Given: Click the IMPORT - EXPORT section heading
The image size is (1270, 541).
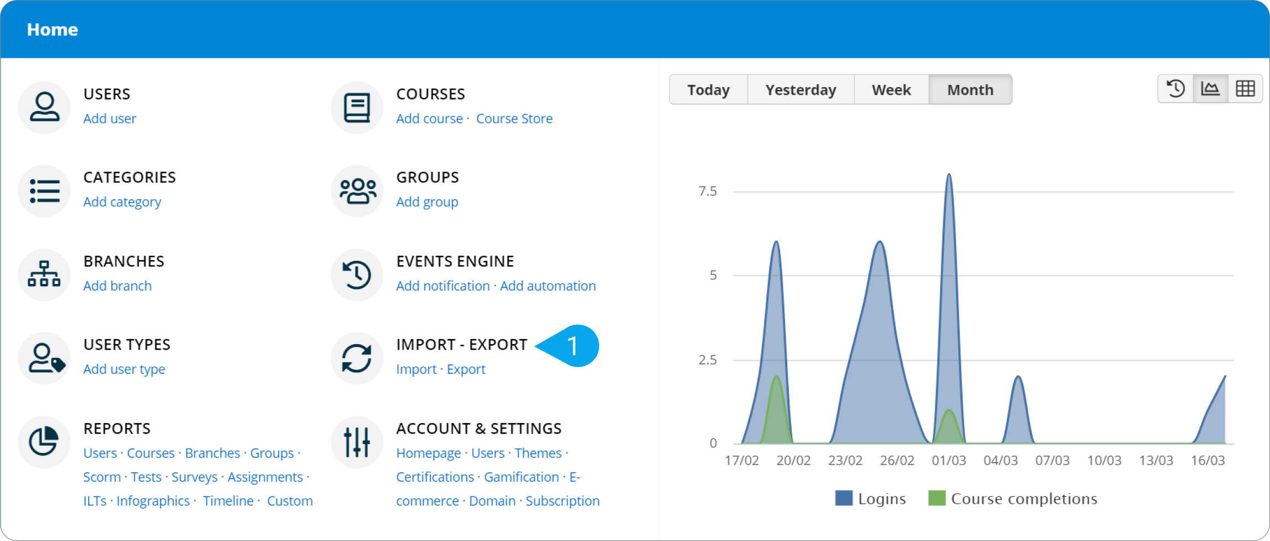Looking at the screenshot, I should (x=462, y=345).
